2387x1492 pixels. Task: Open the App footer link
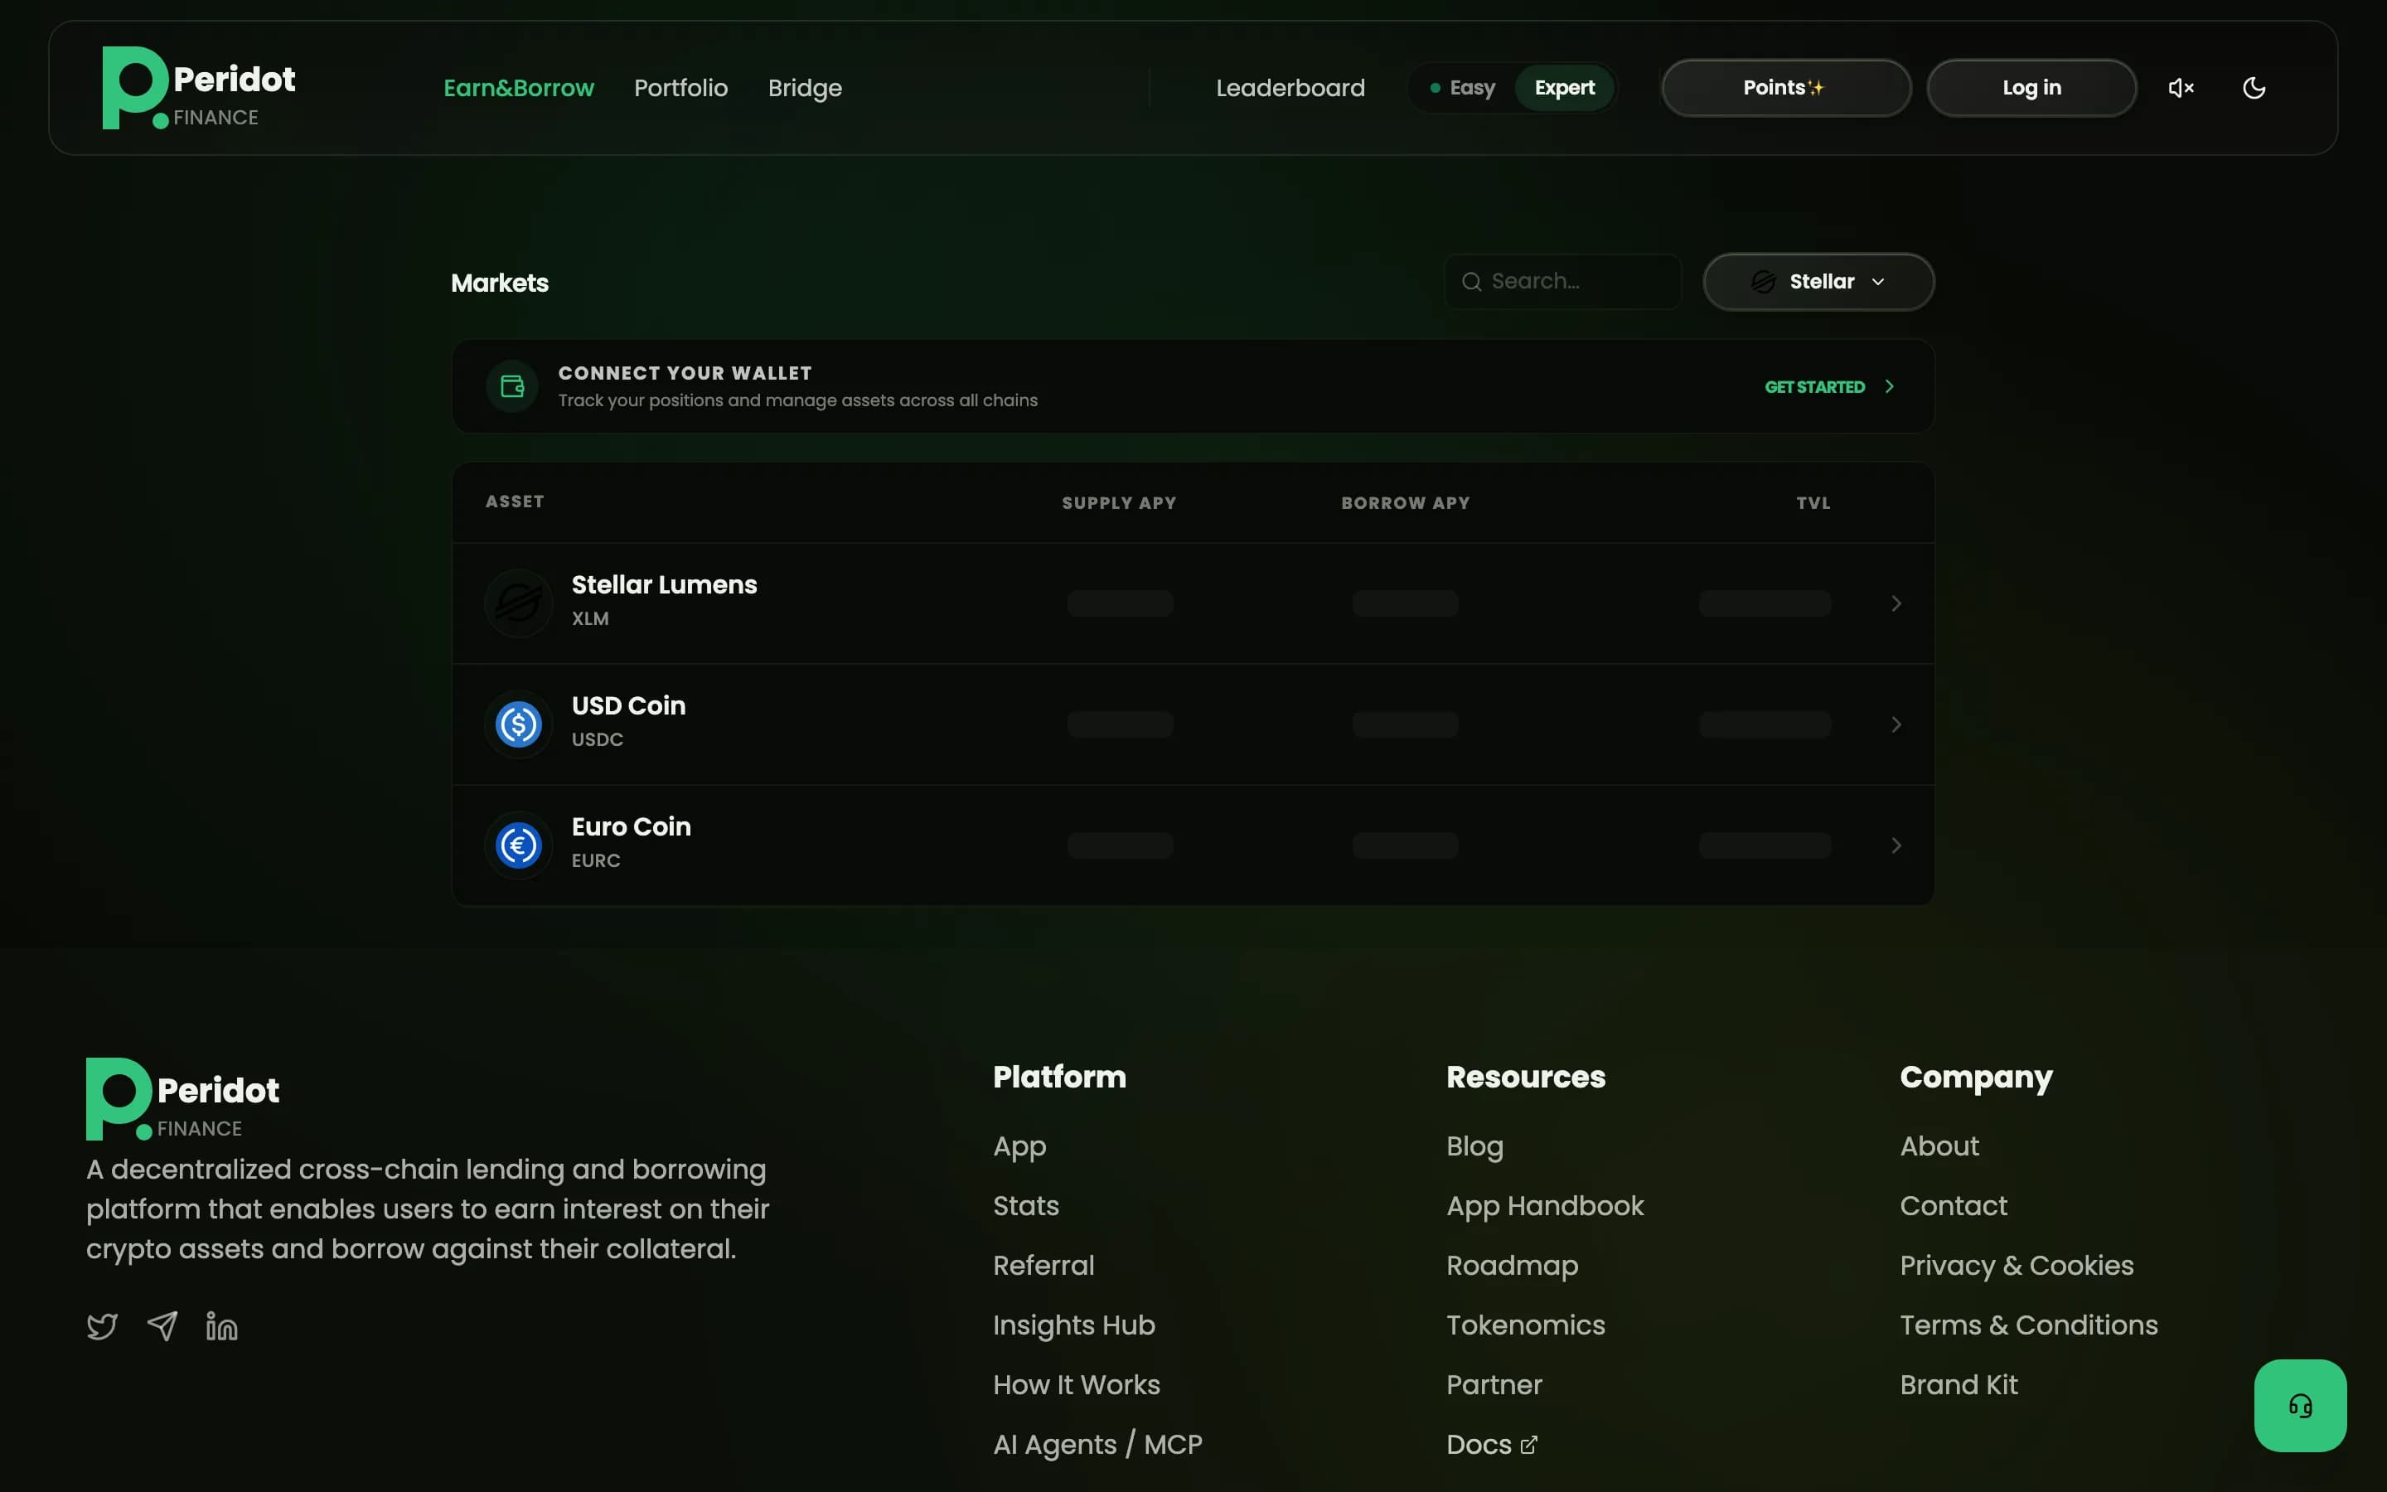pos(1019,1146)
